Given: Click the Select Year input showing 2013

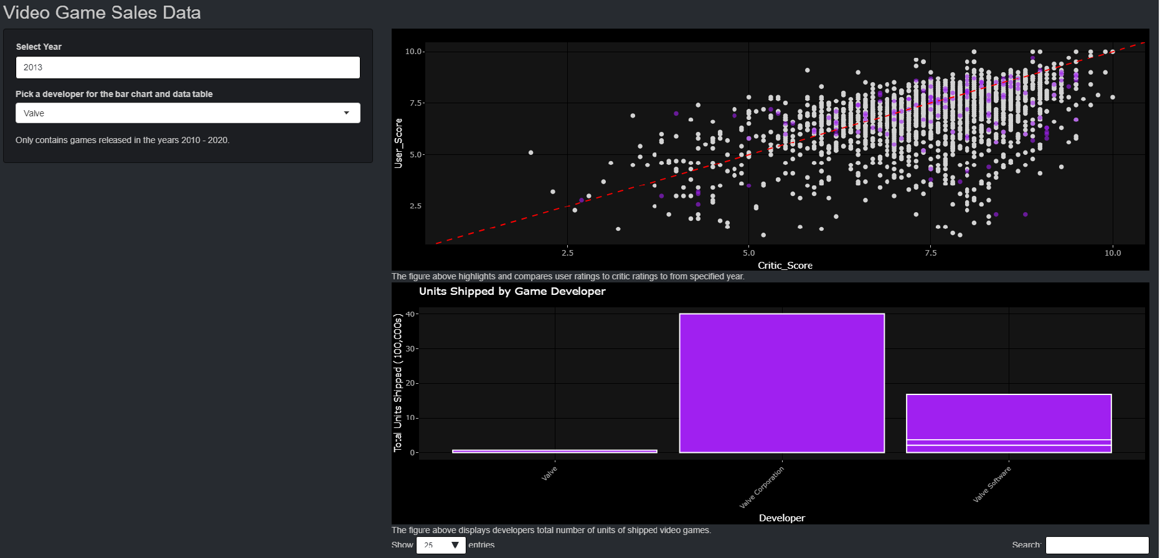Looking at the screenshot, I should coord(187,67).
